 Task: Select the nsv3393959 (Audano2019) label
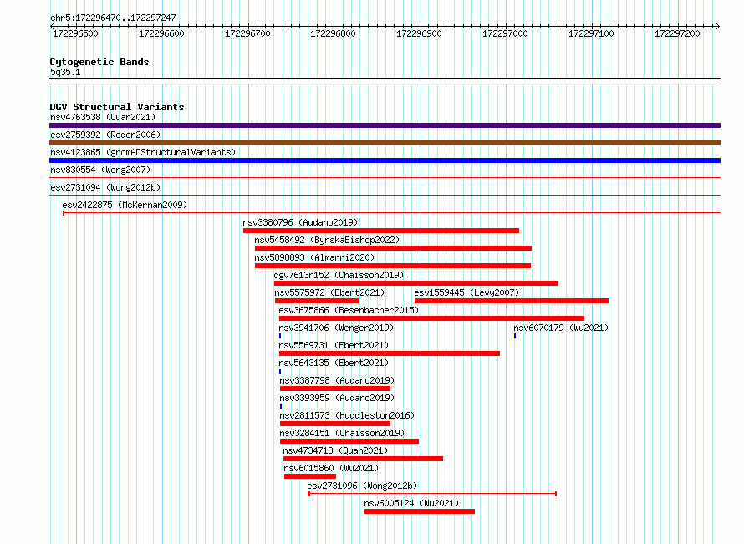338,398
